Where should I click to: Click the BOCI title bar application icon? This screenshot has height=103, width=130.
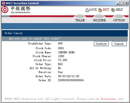click(3, 3)
